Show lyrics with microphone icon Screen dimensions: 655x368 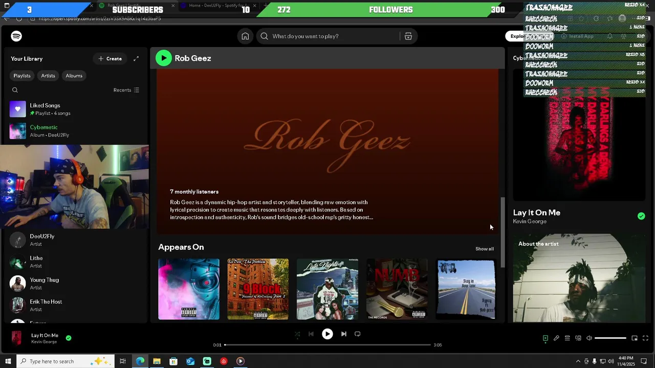pyautogui.click(x=556, y=338)
